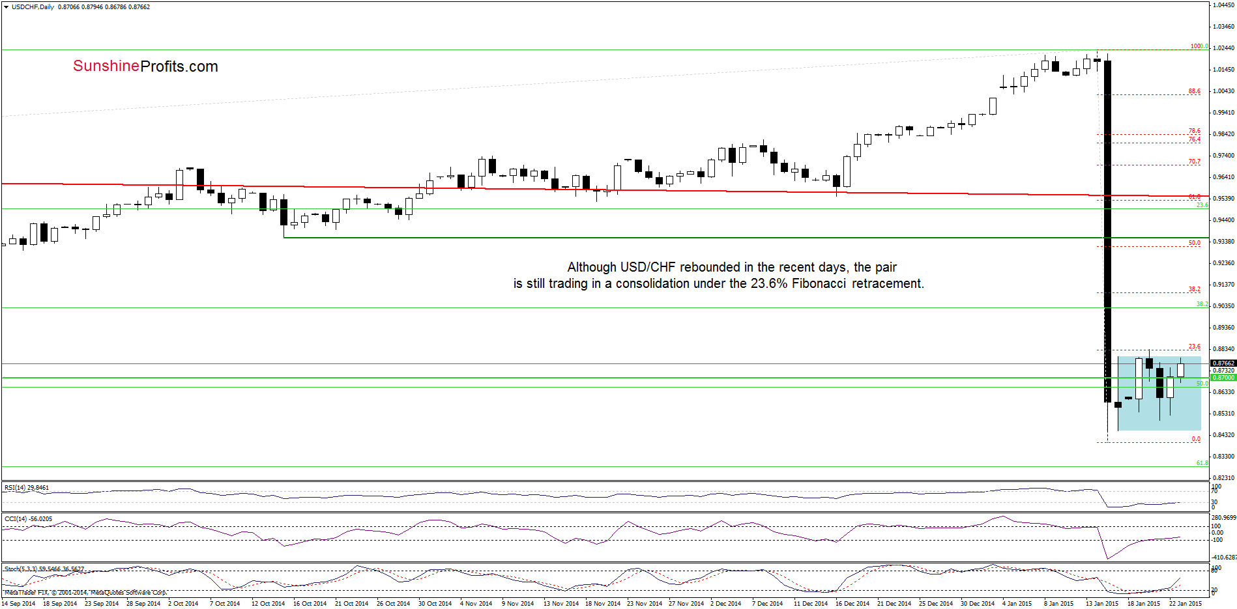Click the 0.82310 price axis label

pos(1223,477)
